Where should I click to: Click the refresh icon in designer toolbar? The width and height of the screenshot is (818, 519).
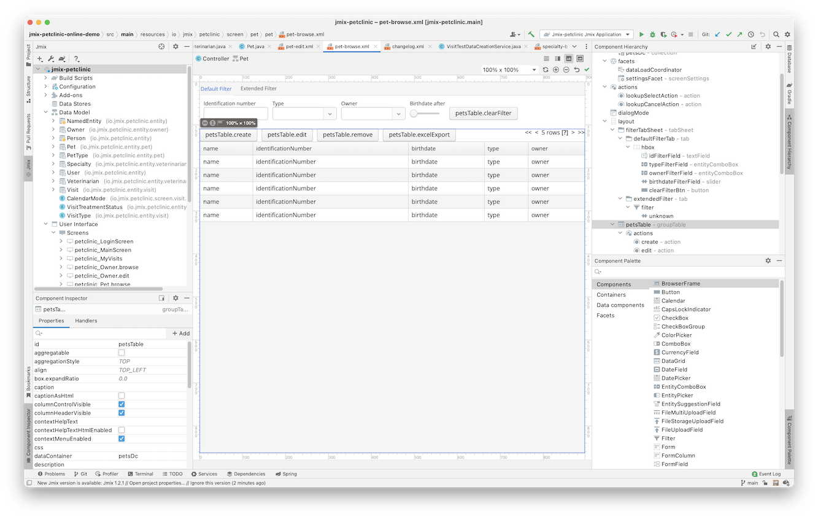(x=546, y=70)
